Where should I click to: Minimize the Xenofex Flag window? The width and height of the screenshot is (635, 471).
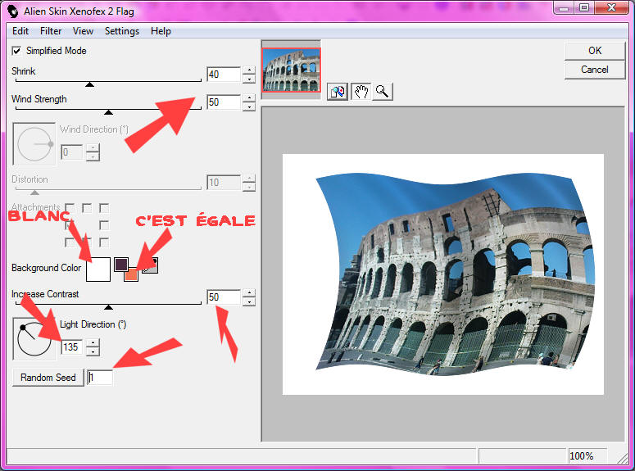pos(565,7)
